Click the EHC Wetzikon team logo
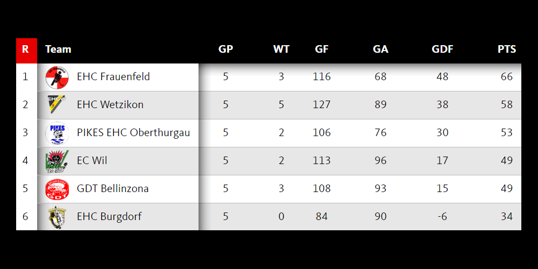This screenshot has height=269, width=538. coord(56,105)
